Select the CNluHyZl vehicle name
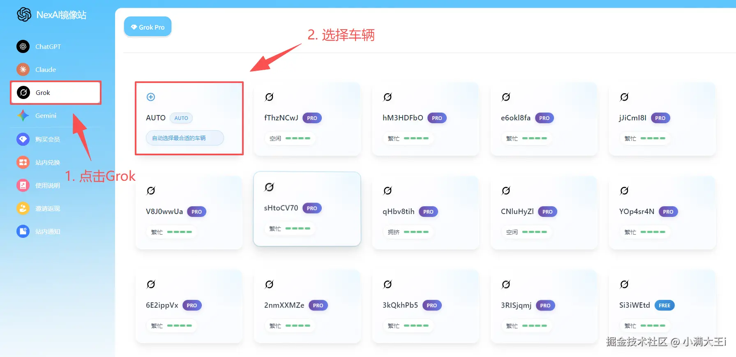Viewport: 736px width, 357px height. [517, 212]
